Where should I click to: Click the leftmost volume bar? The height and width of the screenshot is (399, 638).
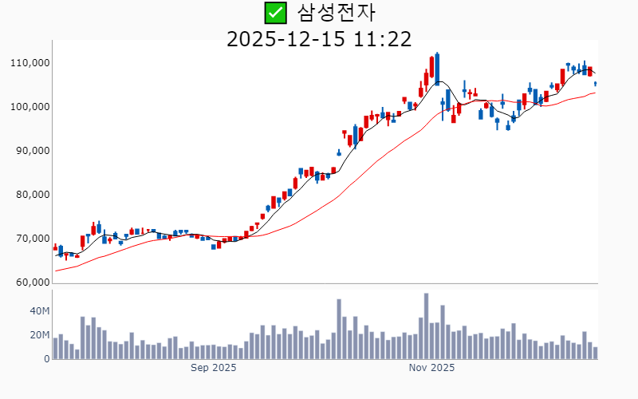click(55, 349)
